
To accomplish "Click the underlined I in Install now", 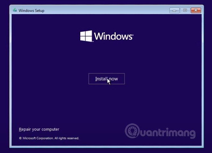I will (96, 79).
